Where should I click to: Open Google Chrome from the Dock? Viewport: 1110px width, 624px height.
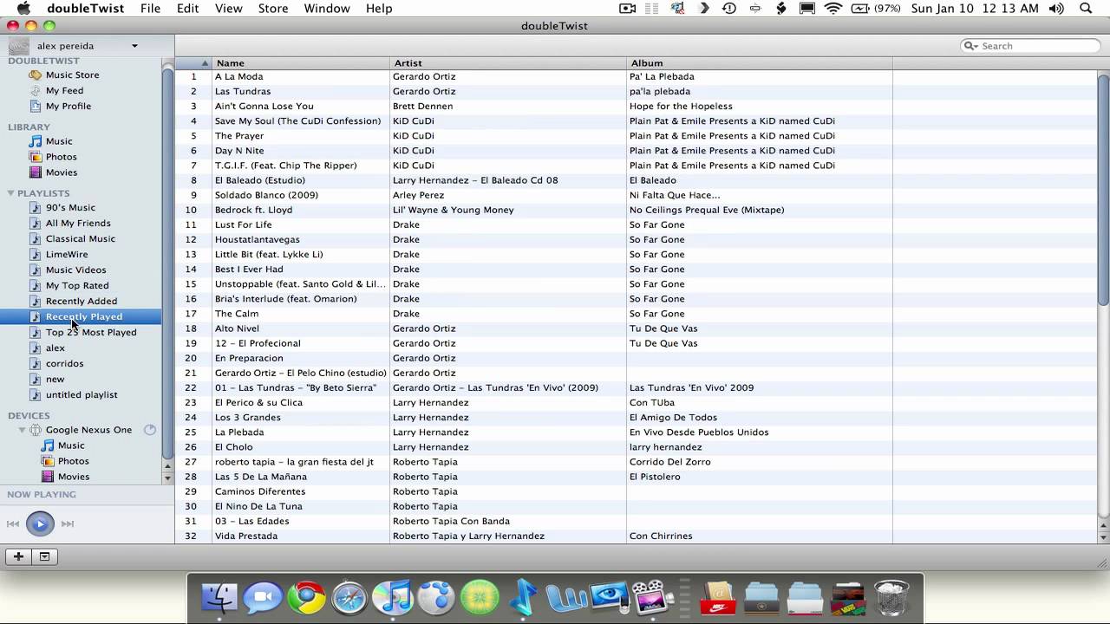(306, 597)
